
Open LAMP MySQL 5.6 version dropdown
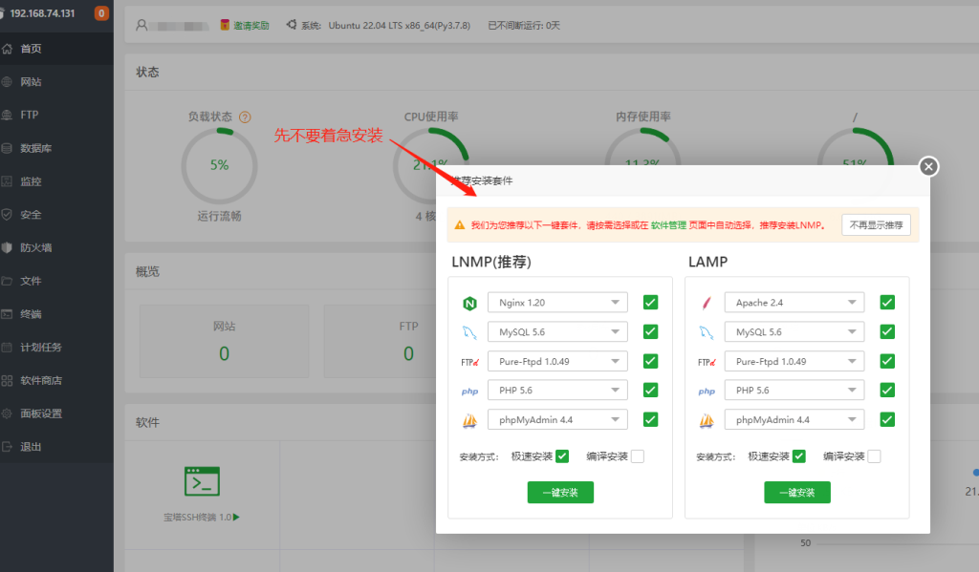pyautogui.click(x=794, y=332)
